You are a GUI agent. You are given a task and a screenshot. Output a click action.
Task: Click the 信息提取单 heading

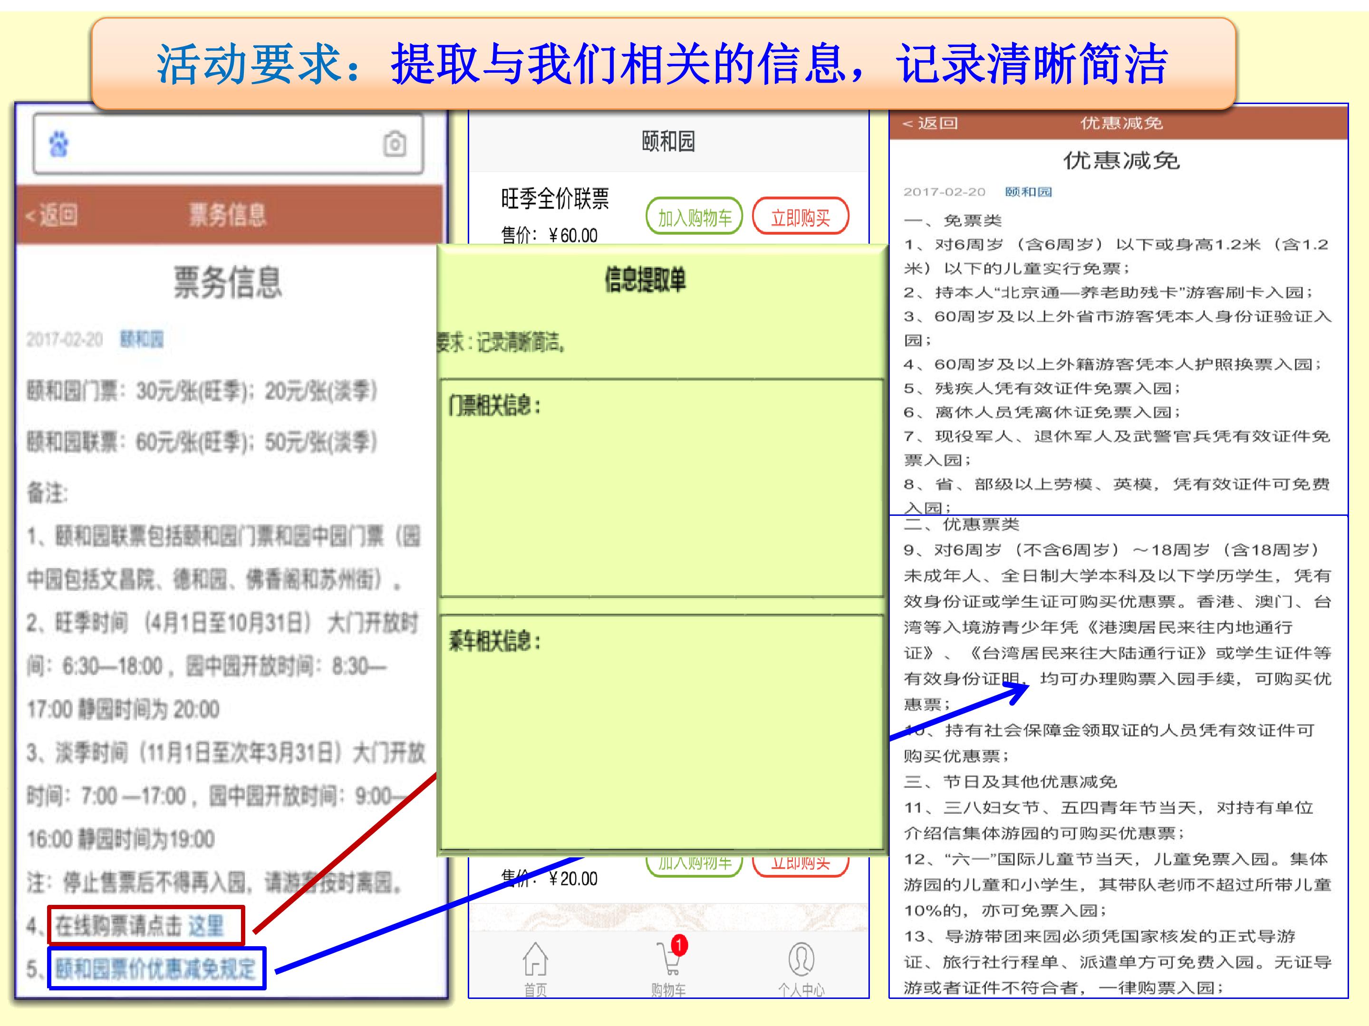click(645, 279)
